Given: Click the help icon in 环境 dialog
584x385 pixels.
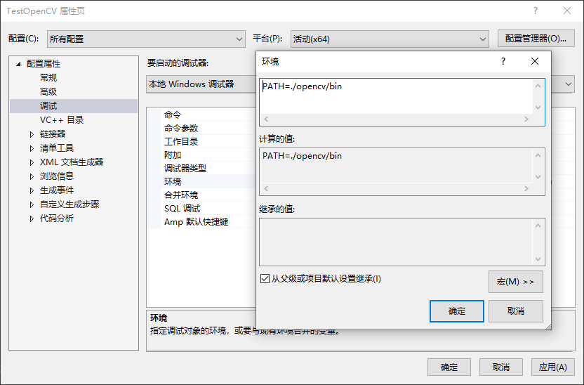Looking at the screenshot, I should 503,62.
